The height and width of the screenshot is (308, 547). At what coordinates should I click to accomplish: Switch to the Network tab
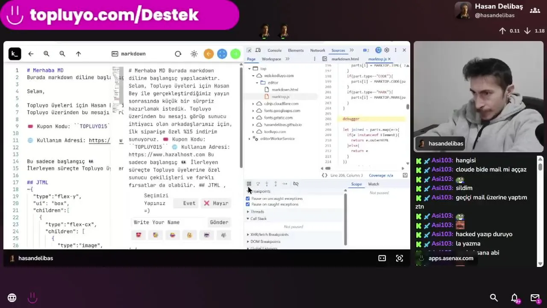click(x=318, y=50)
